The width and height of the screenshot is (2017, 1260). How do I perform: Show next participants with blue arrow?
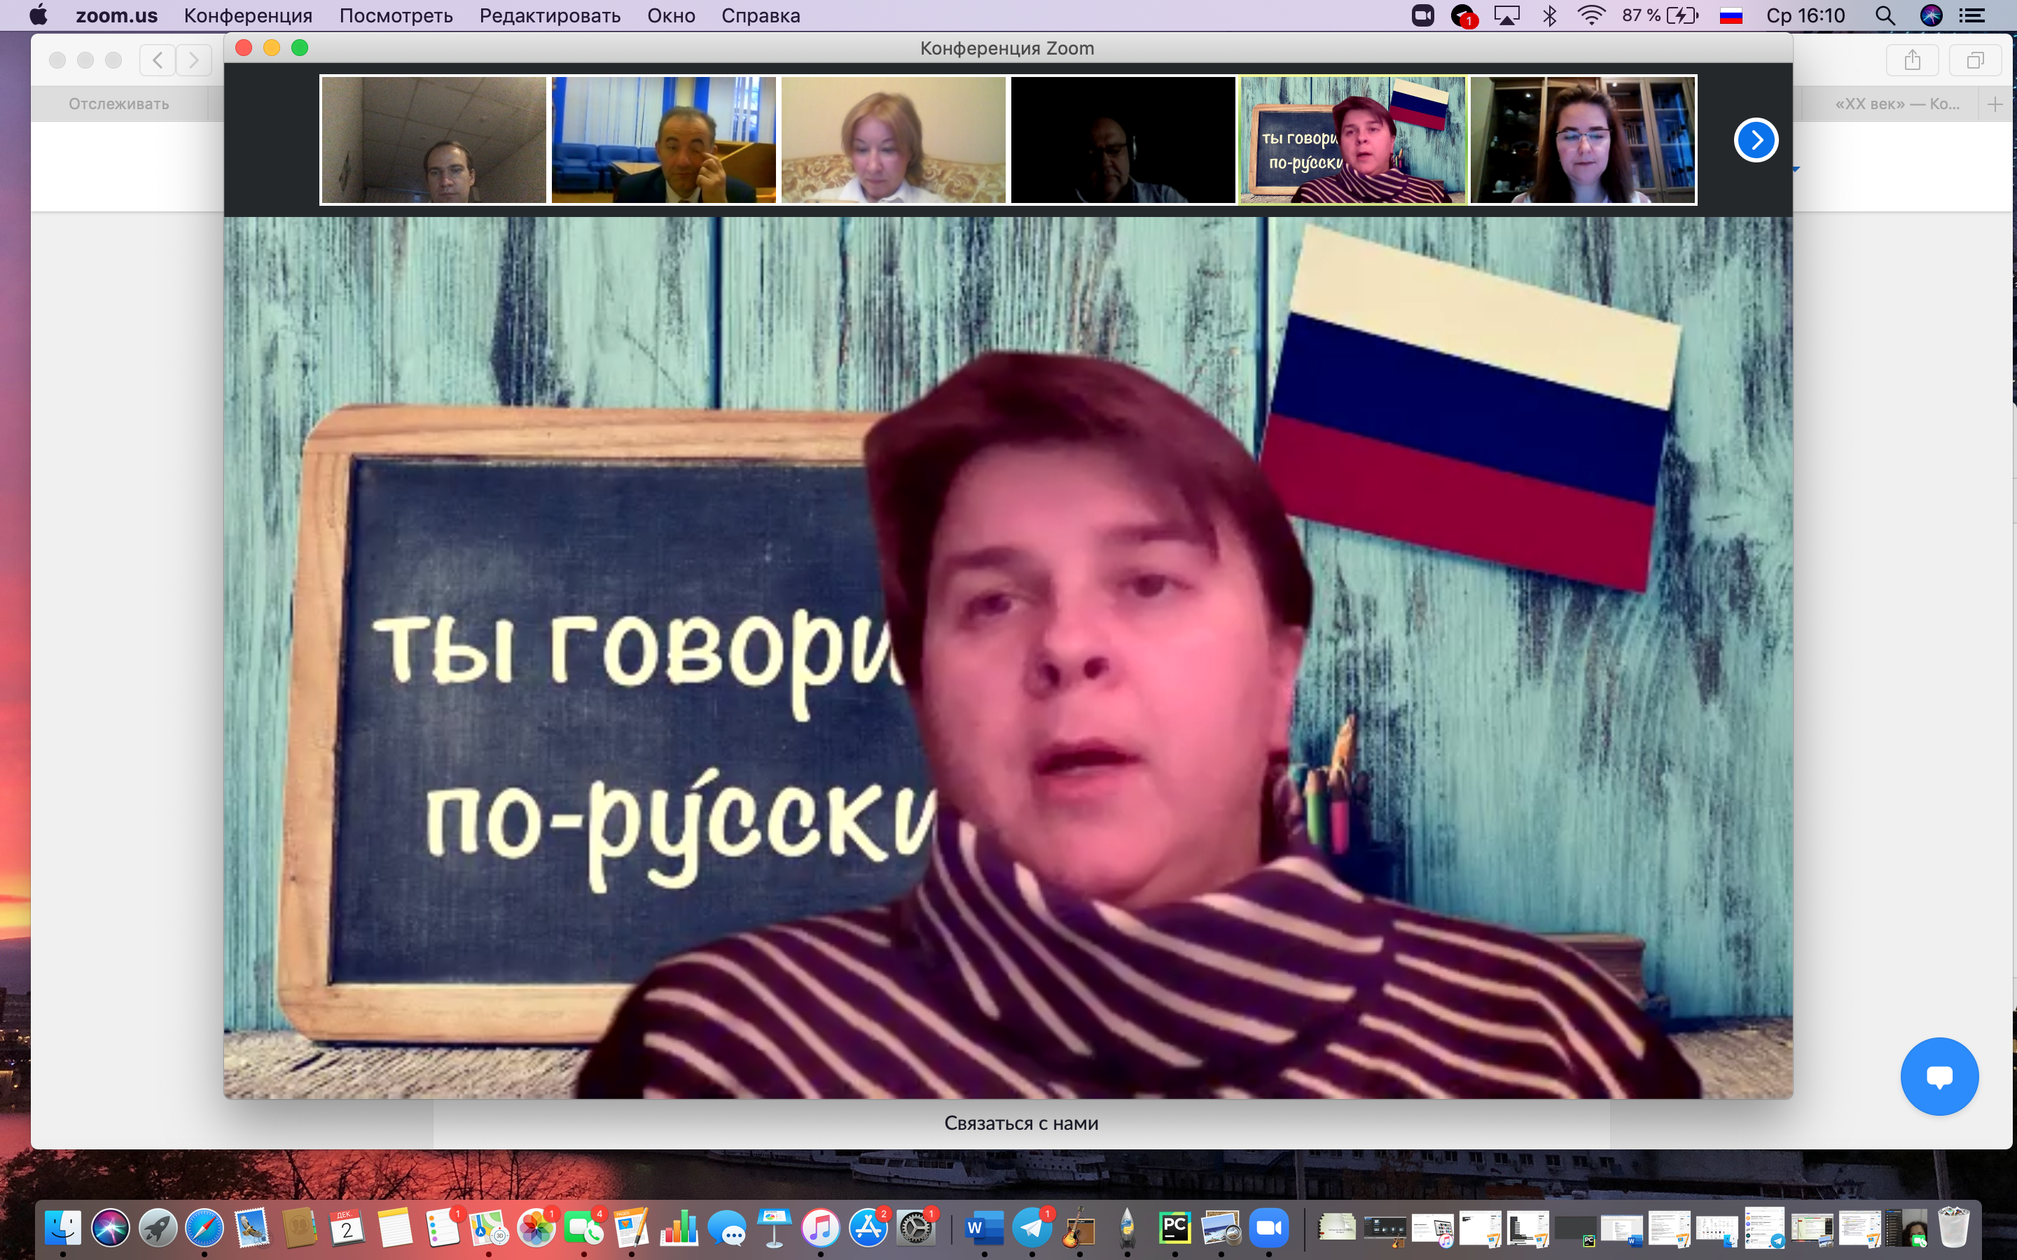(1755, 140)
